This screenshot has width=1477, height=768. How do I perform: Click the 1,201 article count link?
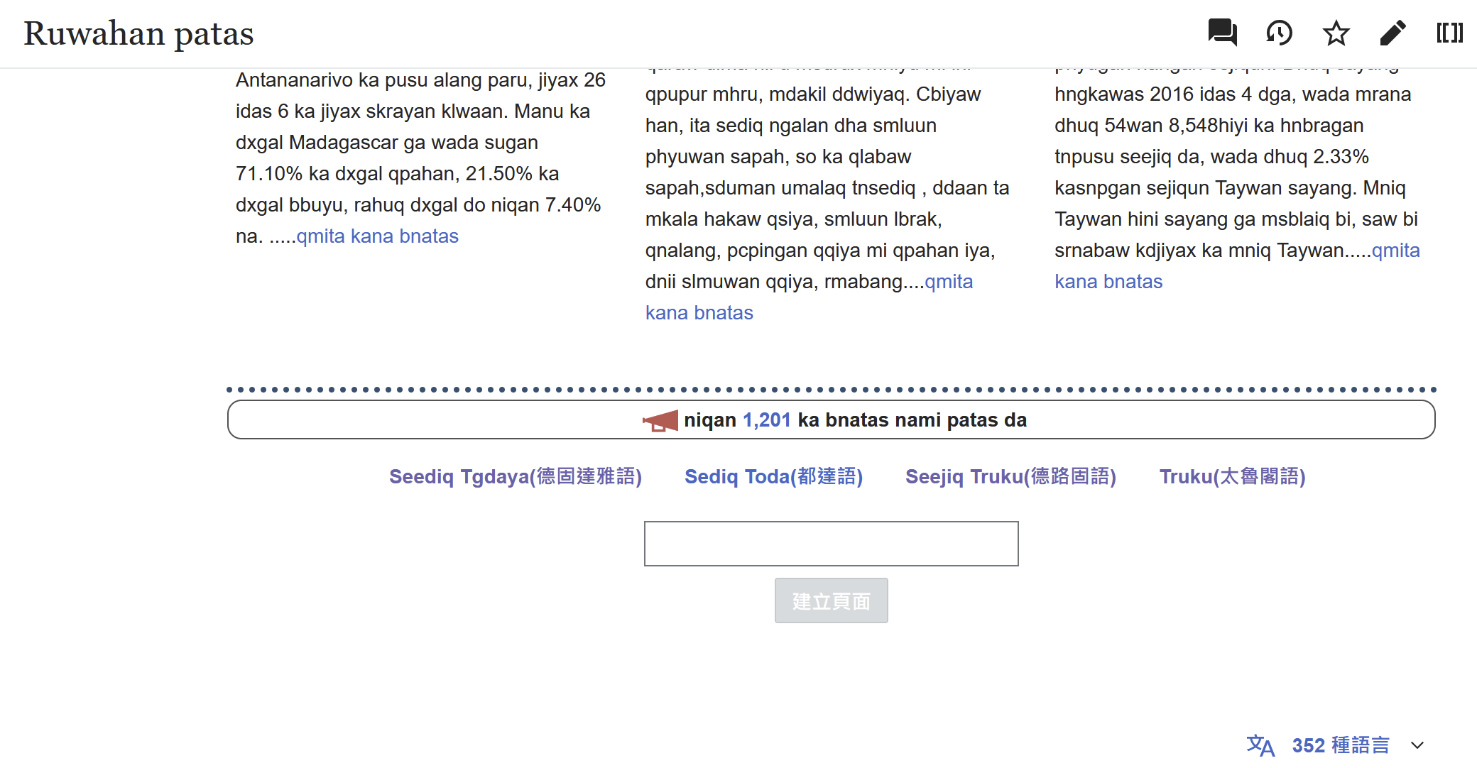pos(766,420)
